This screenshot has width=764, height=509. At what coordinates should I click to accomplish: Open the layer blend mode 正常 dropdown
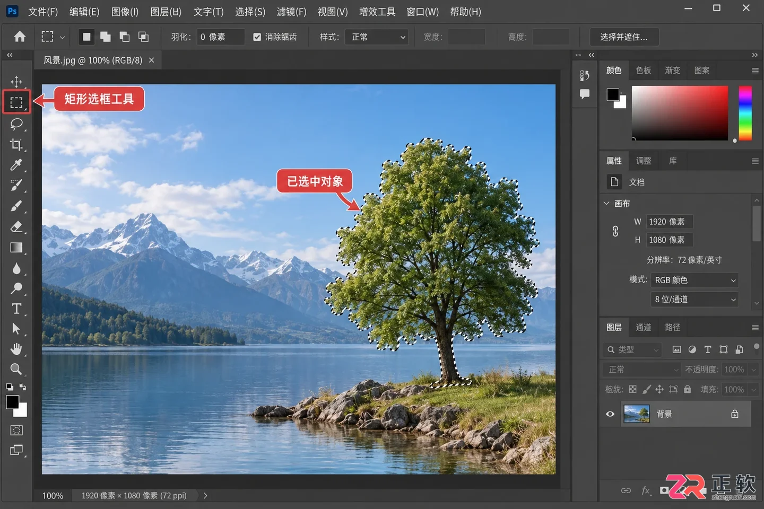(641, 370)
